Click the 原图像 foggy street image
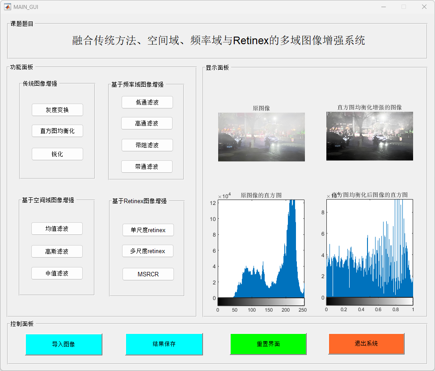The image size is (435, 371). [x=262, y=137]
